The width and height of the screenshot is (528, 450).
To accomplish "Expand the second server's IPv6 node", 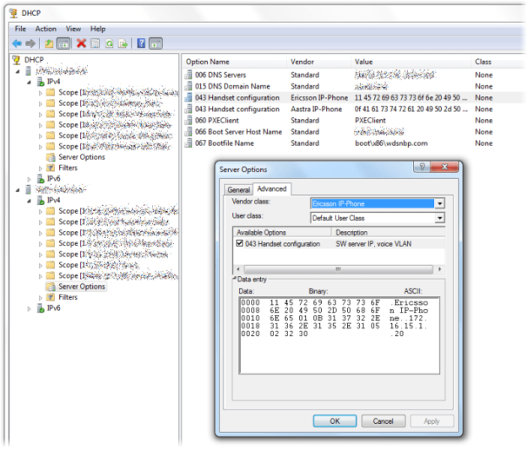I will (30, 308).
